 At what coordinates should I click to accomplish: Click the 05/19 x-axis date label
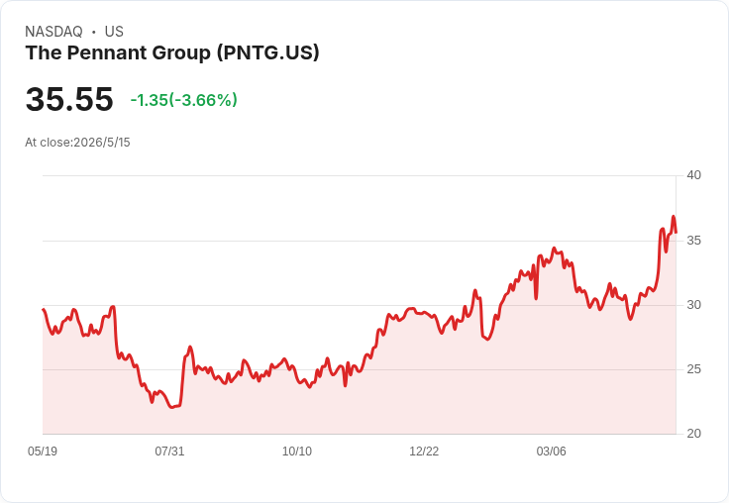click(43, 451)
